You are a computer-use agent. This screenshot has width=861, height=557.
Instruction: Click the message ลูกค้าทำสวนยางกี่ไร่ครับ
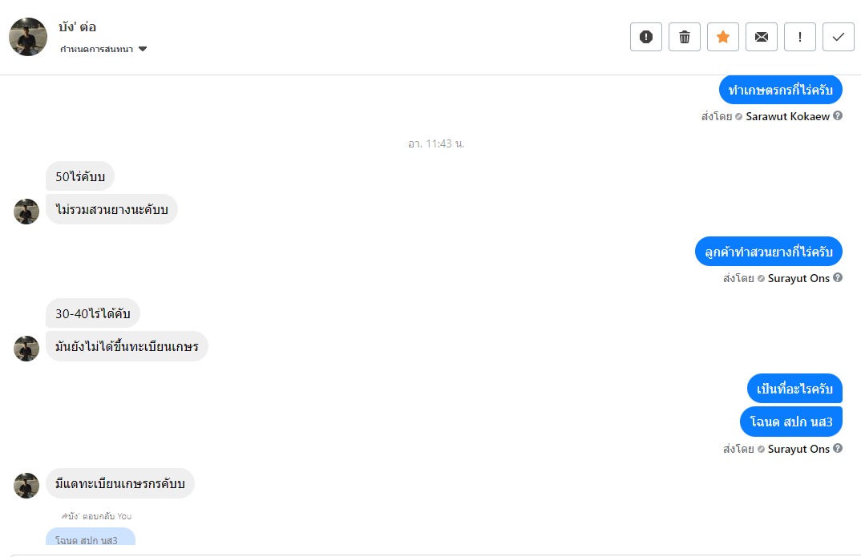[768, 252]
